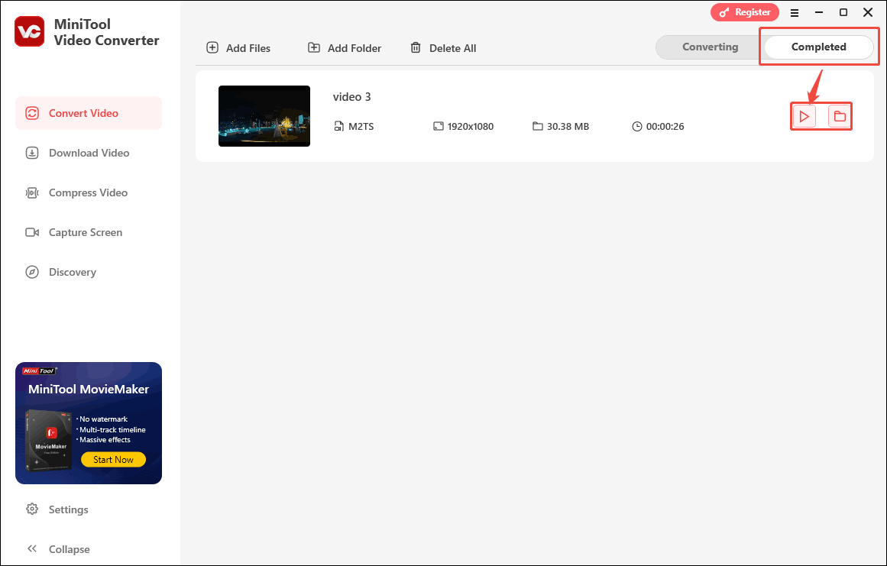
Task: Click Add Files button
Action: tap(238, 48)
